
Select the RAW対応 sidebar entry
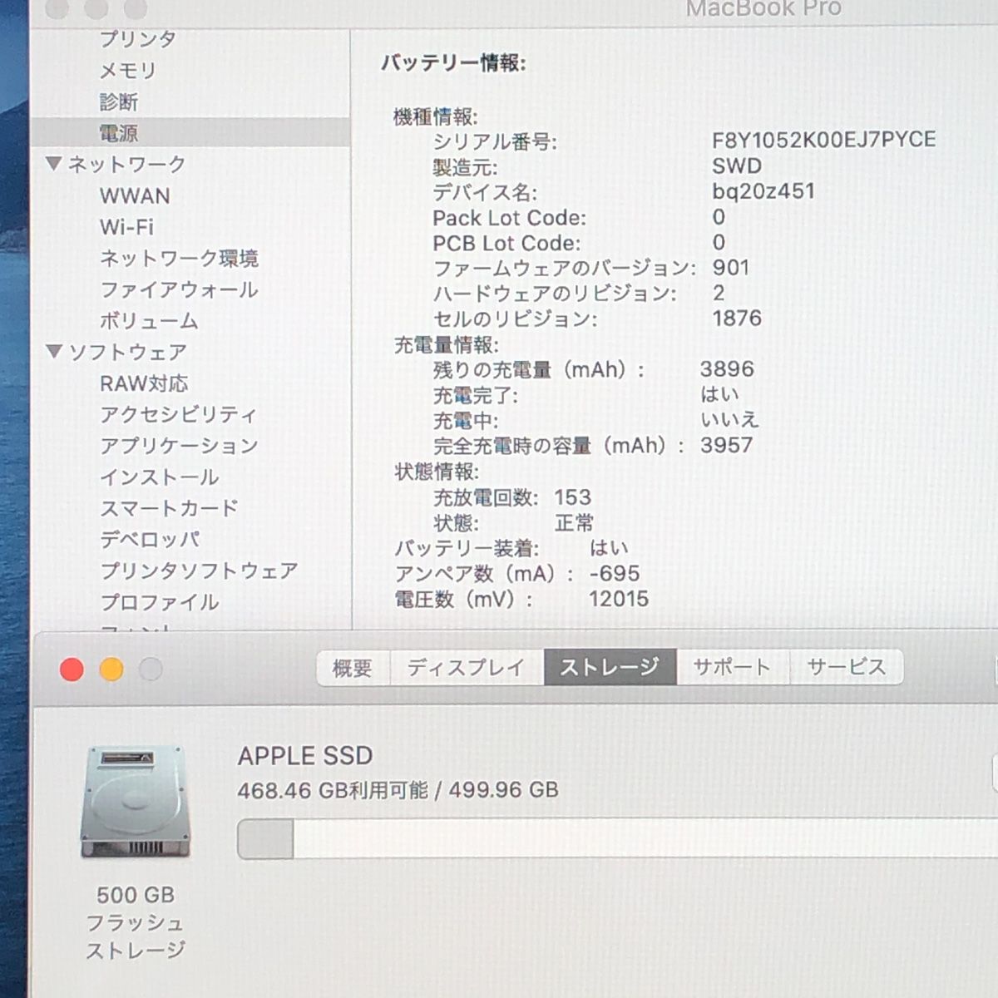click(143, 383)
